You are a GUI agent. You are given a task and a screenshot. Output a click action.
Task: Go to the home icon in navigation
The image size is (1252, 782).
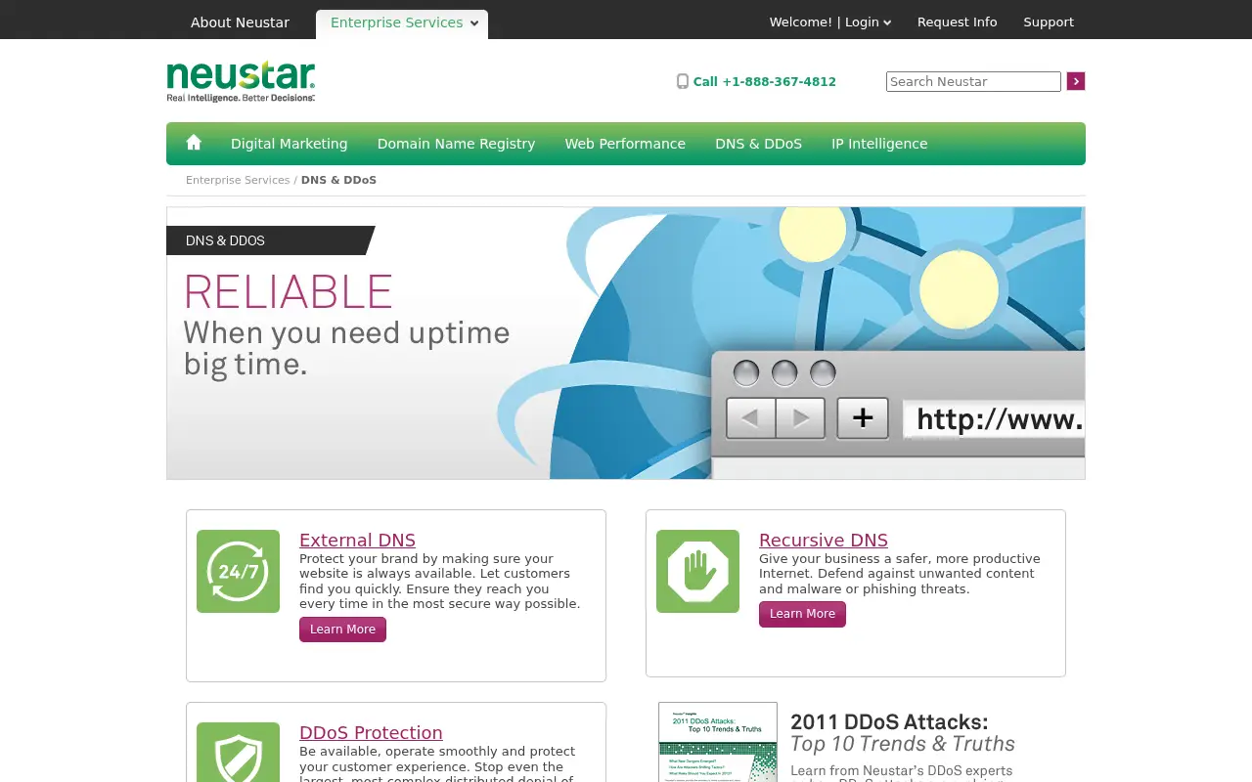194,143
